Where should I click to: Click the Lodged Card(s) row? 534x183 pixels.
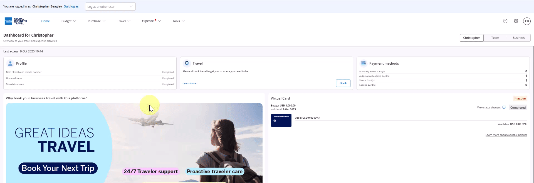click(x=443, y=85)
